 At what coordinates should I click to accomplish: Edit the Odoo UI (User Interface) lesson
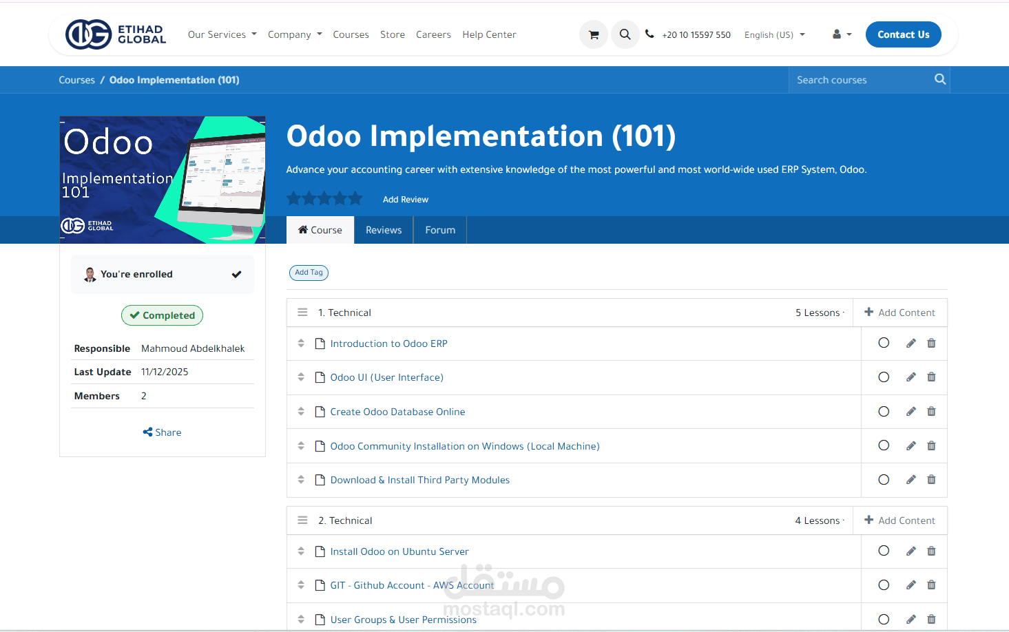pyautogui.click(x=911, y=377)
